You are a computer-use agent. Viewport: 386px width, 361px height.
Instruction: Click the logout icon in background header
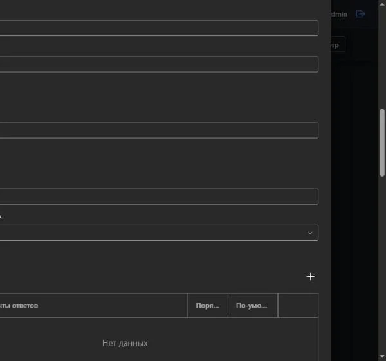point(360,14)
